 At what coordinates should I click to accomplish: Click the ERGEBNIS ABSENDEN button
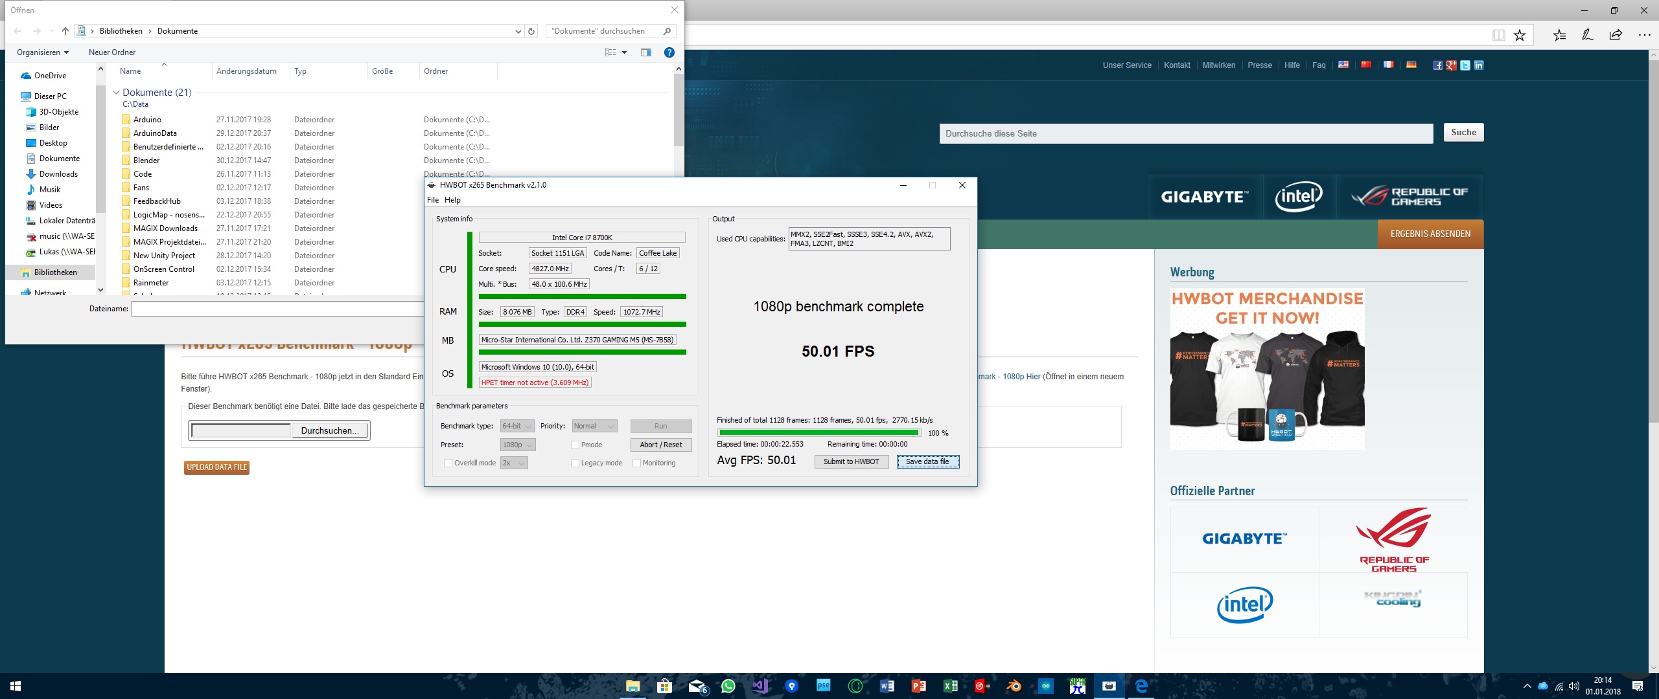click(x=1430, y=234)
